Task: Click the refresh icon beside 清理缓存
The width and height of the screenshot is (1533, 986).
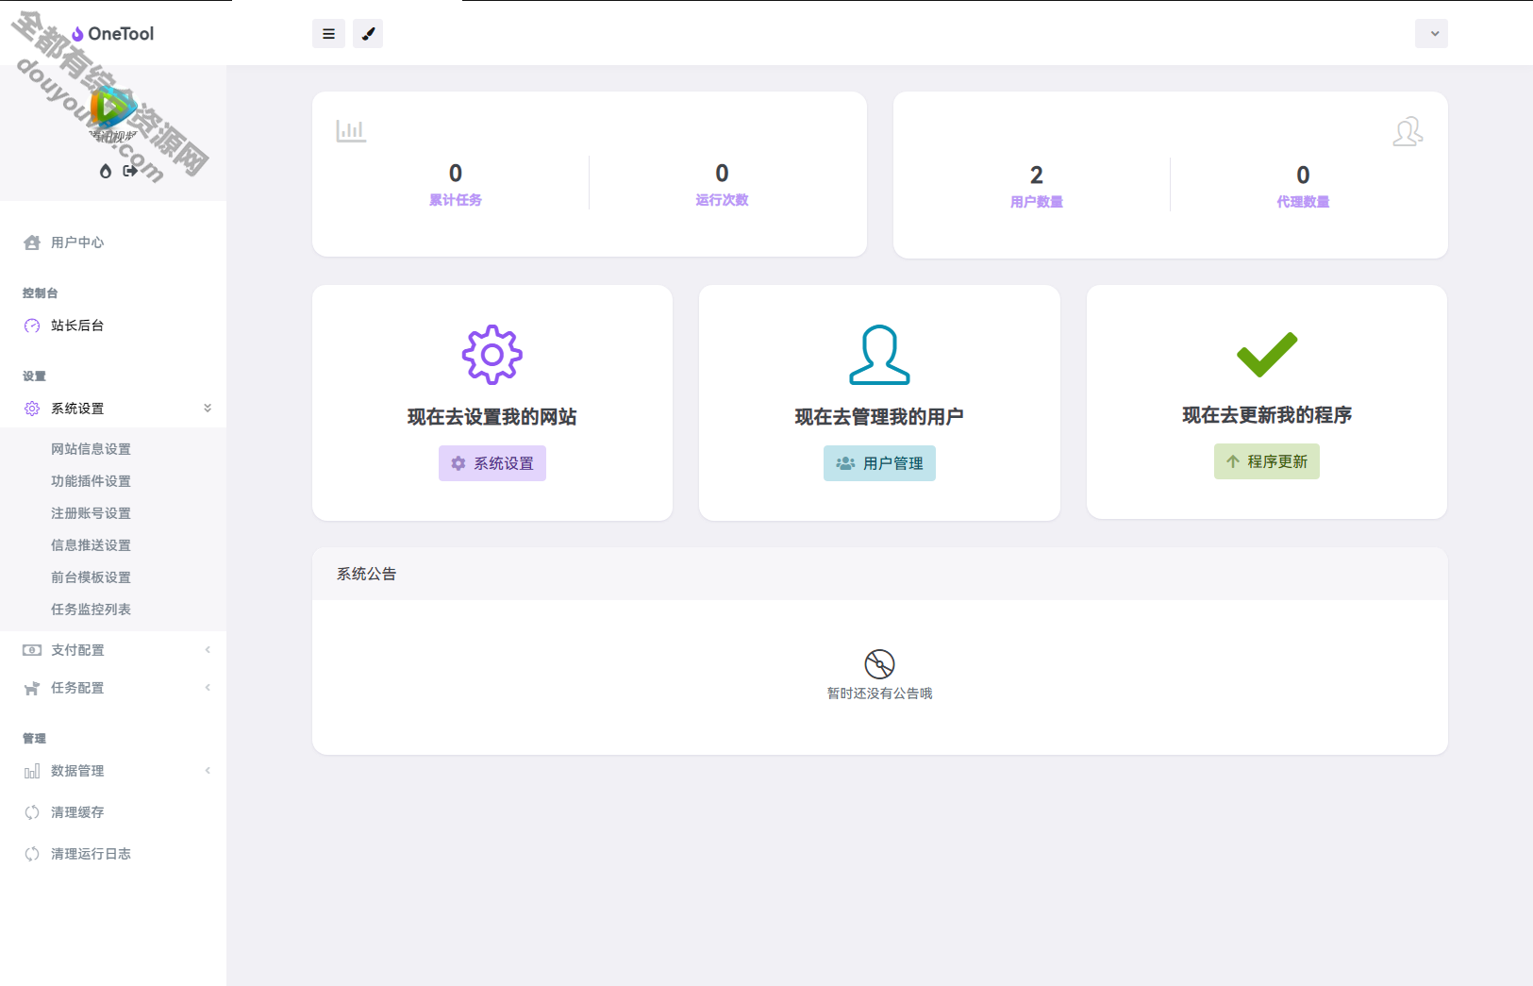Action: pos(32,812)
